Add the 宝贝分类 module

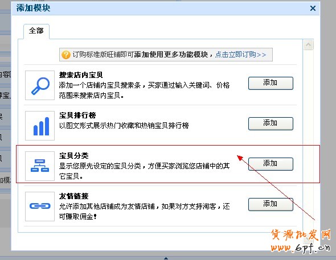[x=271, y=164]
